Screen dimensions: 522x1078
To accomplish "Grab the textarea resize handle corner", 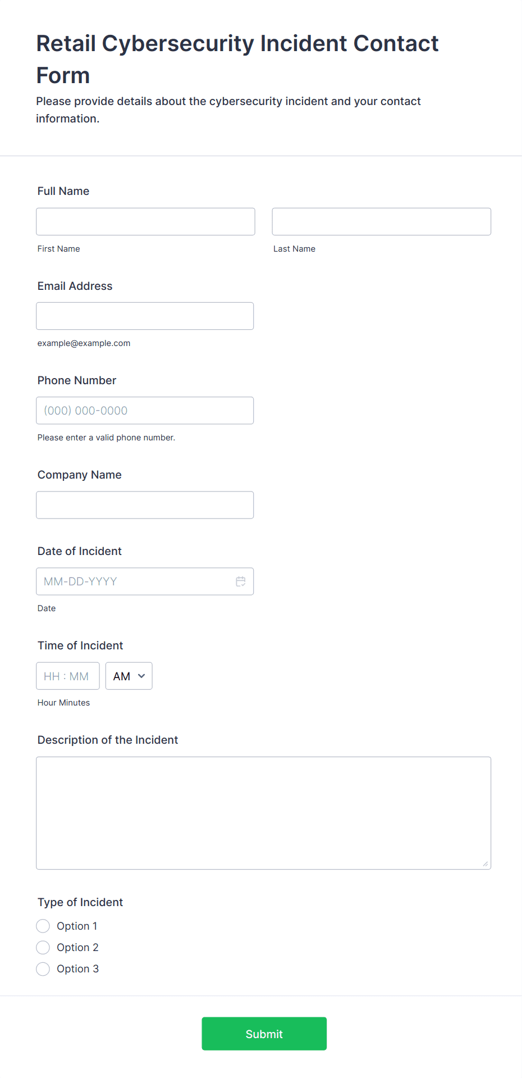I will click(486, 864).
